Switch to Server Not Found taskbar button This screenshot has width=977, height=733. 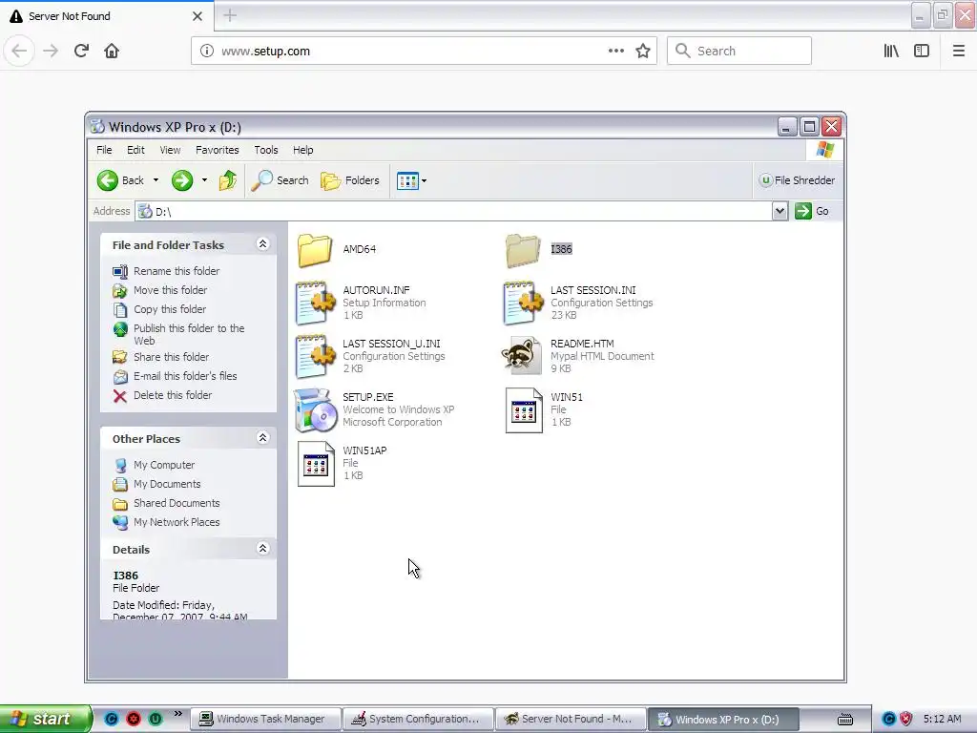tap(571, 720)
